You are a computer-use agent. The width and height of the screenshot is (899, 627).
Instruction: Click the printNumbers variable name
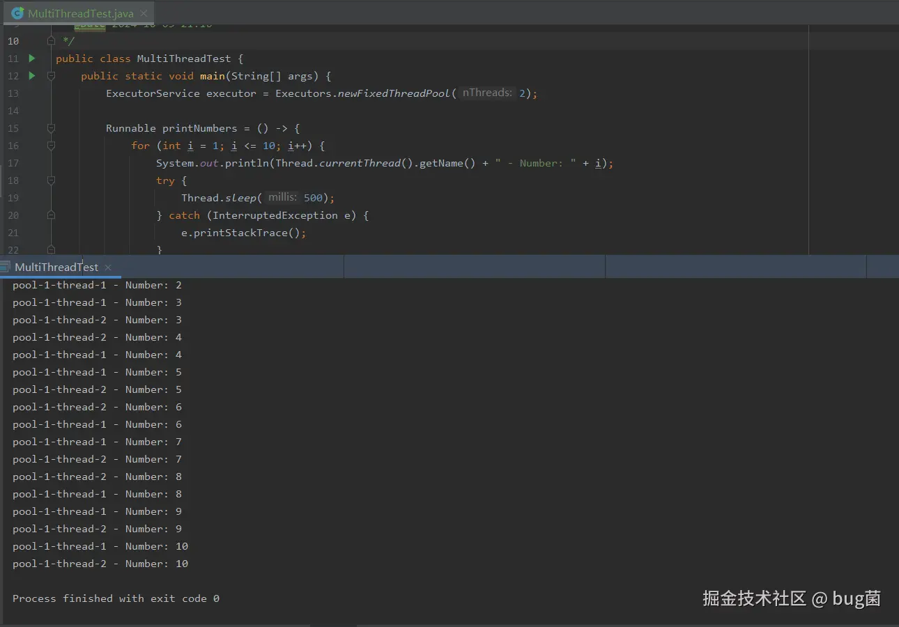tap(200, 128)
